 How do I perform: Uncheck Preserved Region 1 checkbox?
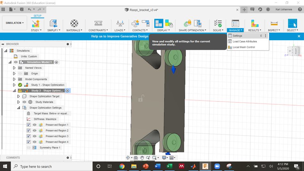coord(28,125)
